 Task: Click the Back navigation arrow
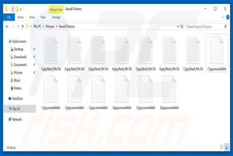[7, 27]
